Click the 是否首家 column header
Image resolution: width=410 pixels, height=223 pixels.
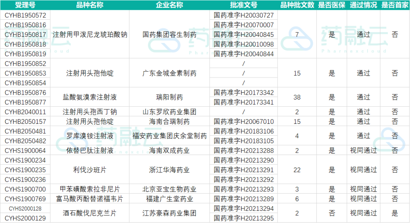click(395, 5)
